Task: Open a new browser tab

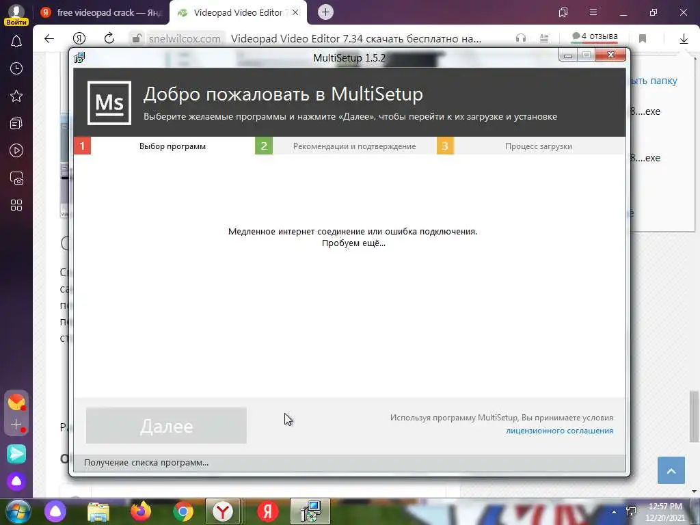Action: [x=325, y=12]
